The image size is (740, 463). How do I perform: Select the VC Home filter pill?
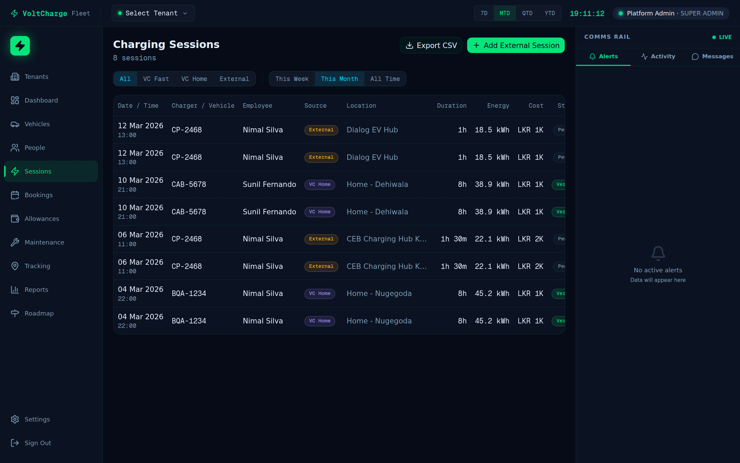tap(194, 79)
